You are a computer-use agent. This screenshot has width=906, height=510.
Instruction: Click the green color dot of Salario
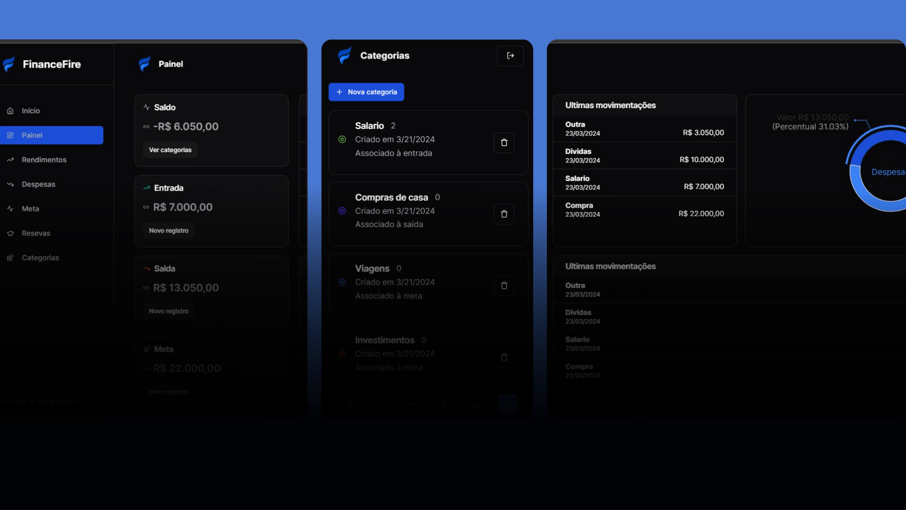[x=342, y=139]
